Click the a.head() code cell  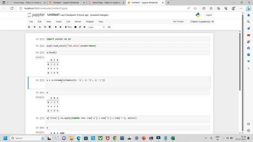click(x=128, y=52)
